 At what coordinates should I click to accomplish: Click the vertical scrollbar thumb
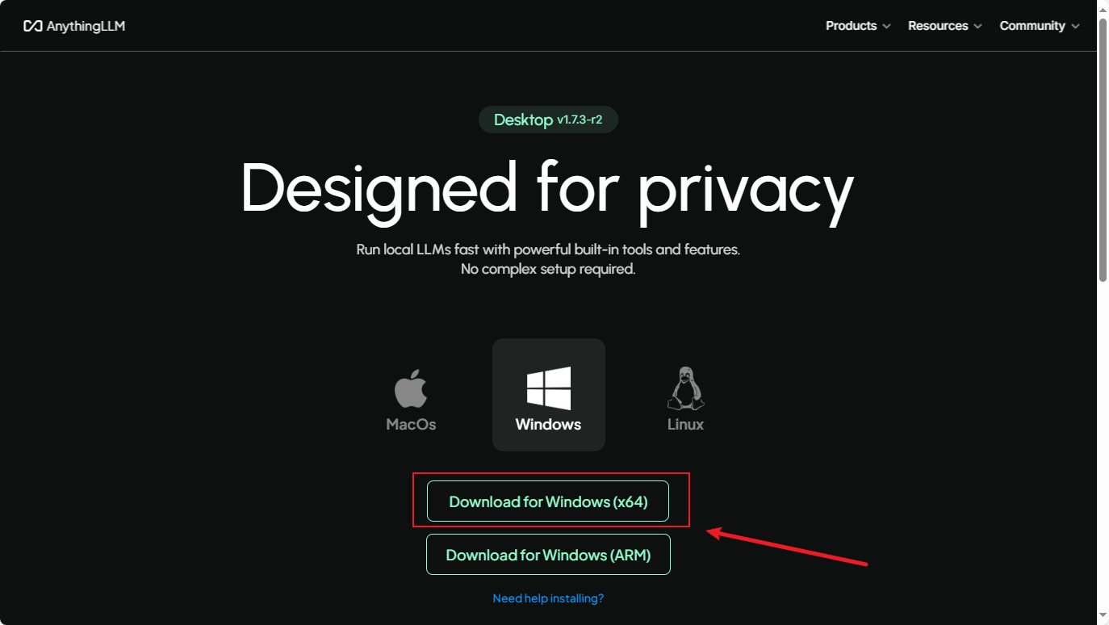[x=1103, y=149]
